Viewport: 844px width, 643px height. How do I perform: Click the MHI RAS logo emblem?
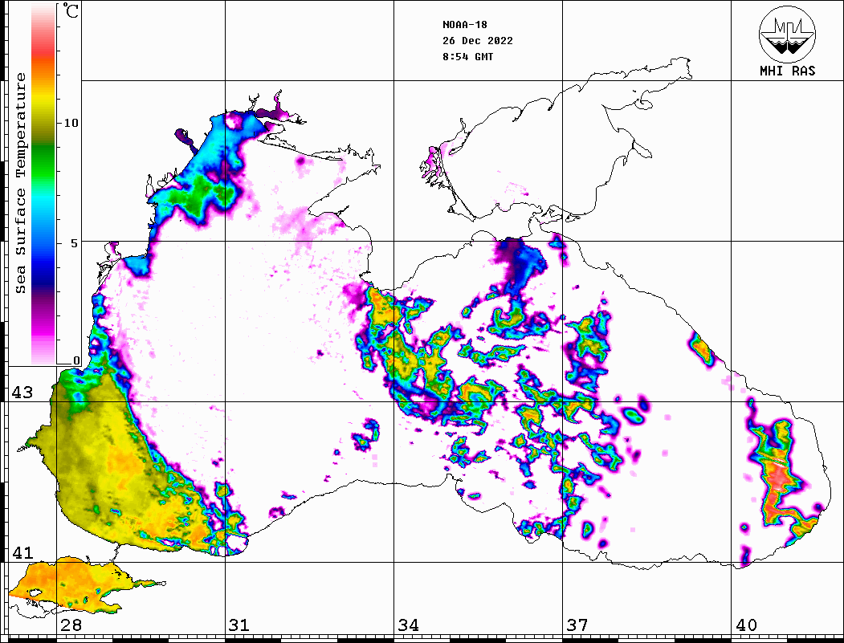(x=787, y=34)
